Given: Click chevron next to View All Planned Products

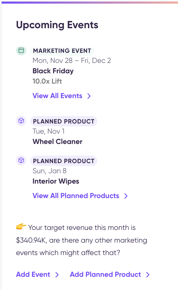Looking at the screenshot, I should [x=126, y=196].
